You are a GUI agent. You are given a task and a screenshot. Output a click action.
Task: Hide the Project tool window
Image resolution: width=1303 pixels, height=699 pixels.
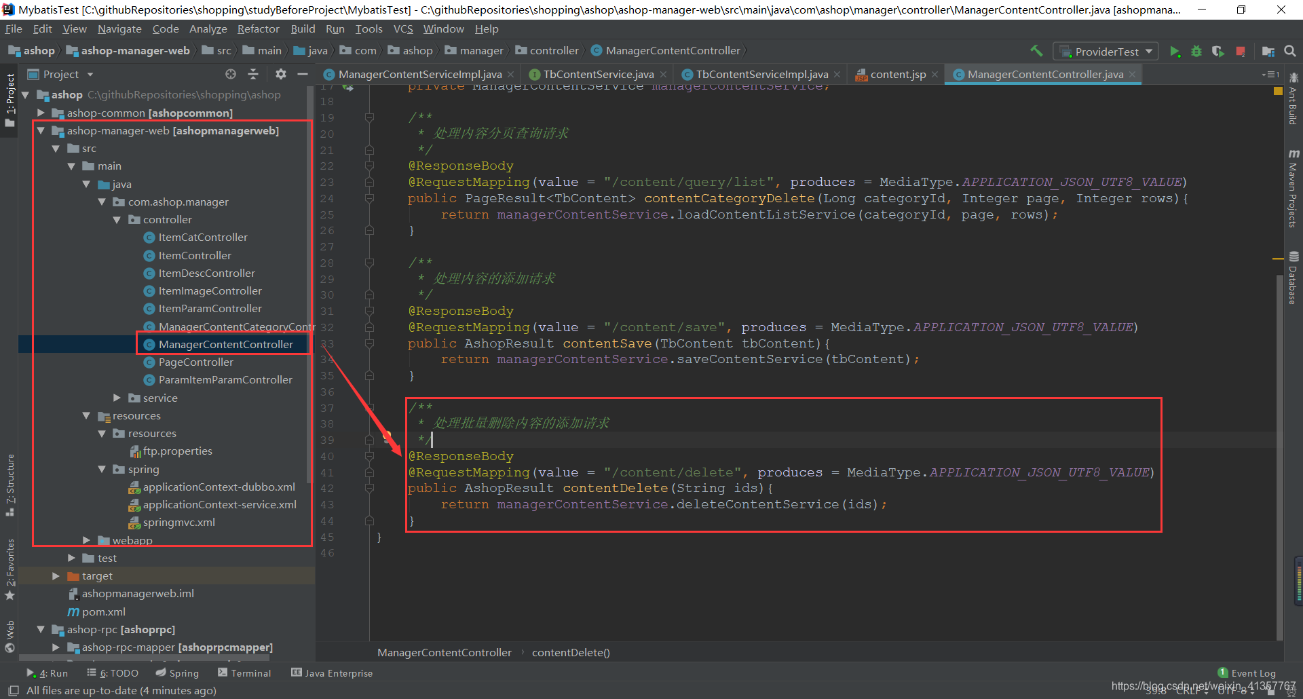[303, 74]
